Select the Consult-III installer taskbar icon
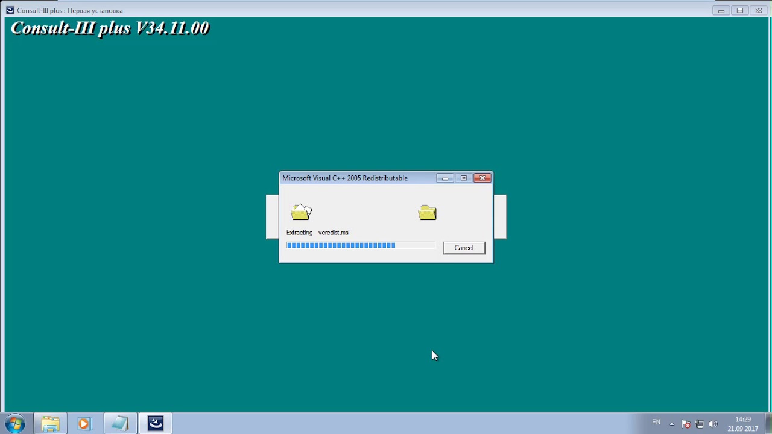This screenshot has width=772, height=434. coord(156,423)
